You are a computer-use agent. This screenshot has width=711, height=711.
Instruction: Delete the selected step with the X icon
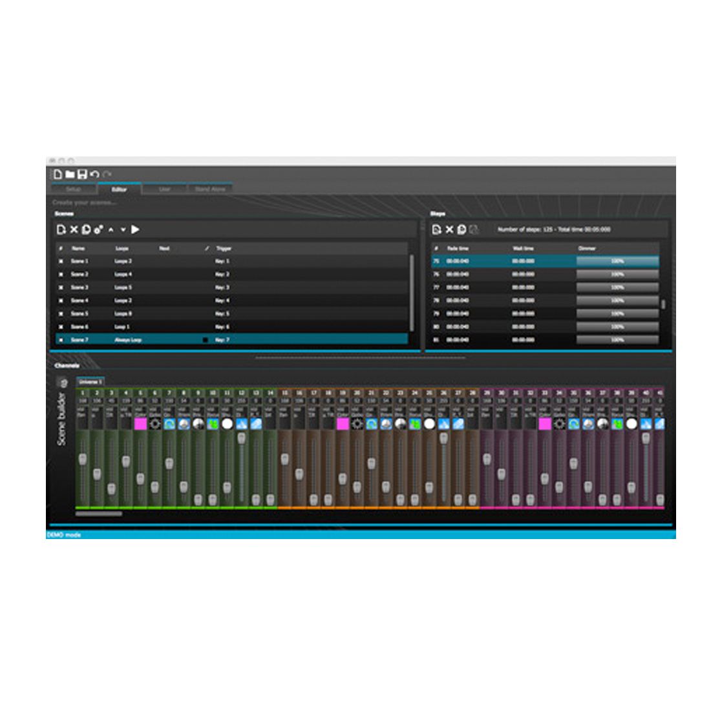coord(449,229)
